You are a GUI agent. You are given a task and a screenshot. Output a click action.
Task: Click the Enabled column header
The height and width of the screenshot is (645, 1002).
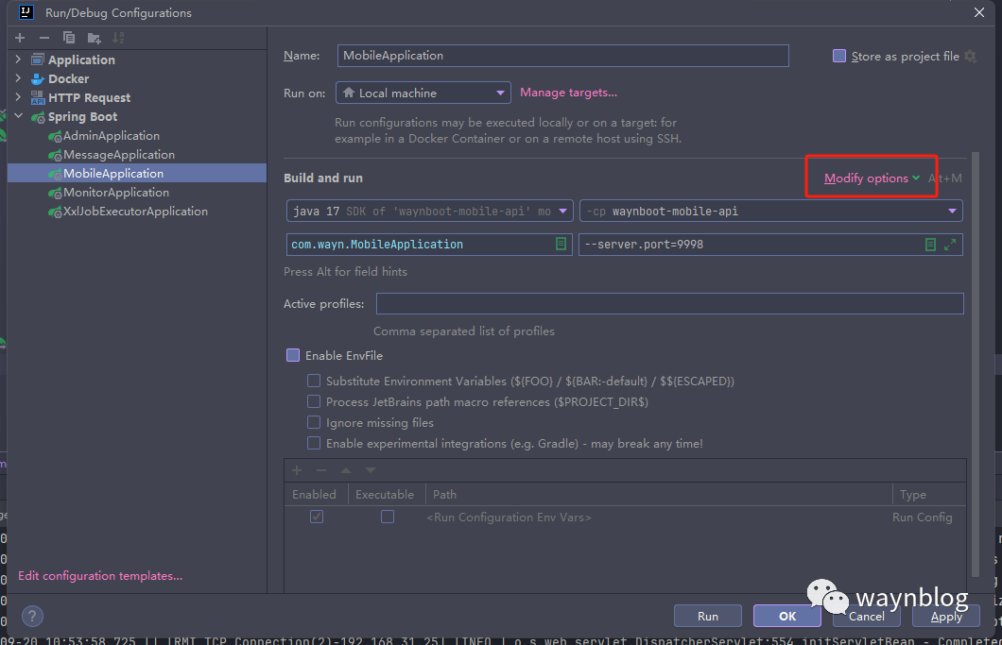point(316,494)
